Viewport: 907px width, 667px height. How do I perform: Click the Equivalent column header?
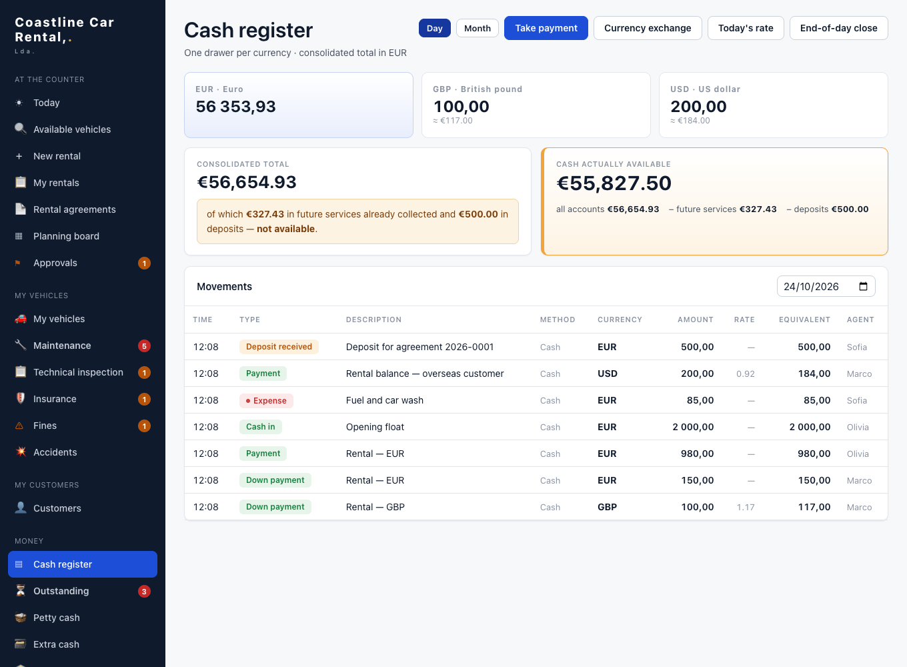point(804,319)
